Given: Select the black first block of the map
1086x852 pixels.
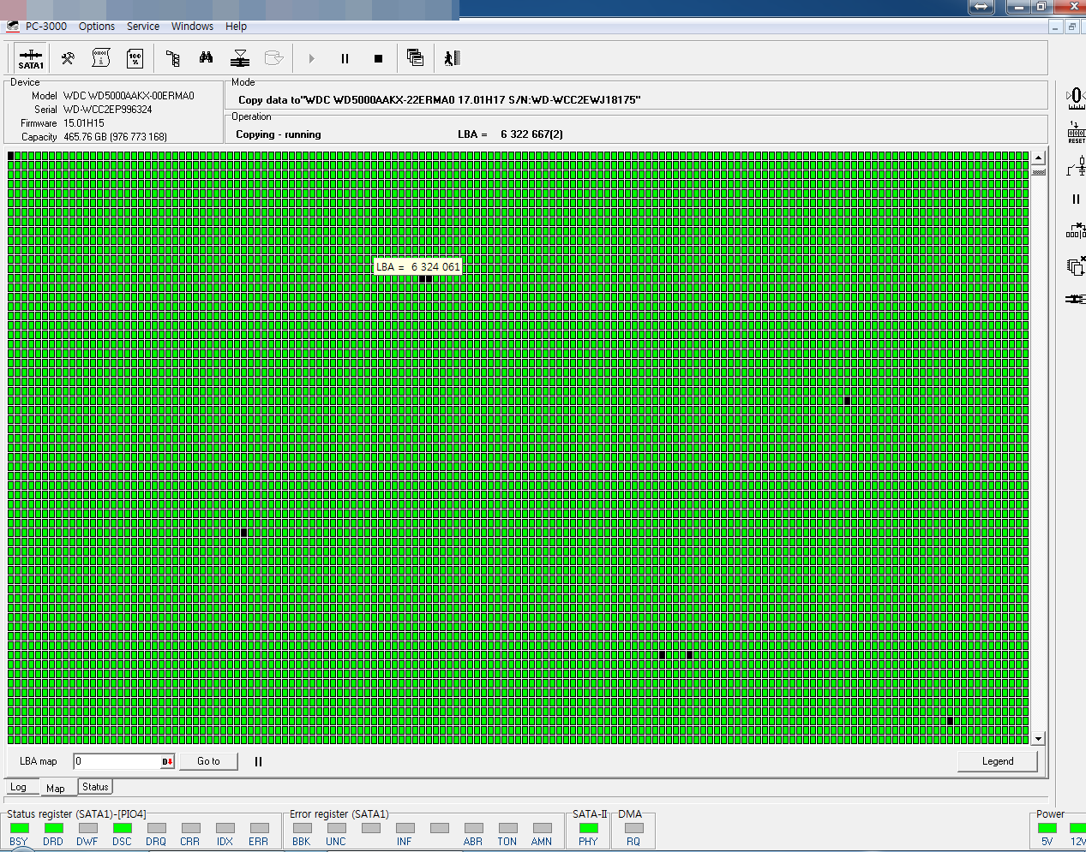Looking at the screenshot, I should click(11, 156).
